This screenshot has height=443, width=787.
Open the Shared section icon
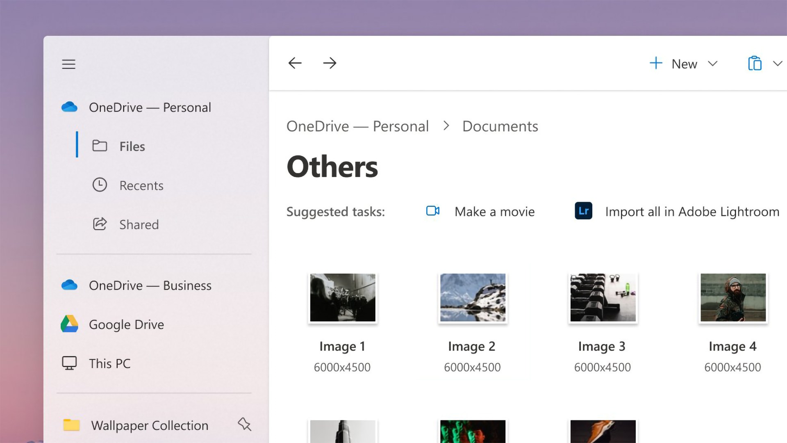tap(100, 224)
